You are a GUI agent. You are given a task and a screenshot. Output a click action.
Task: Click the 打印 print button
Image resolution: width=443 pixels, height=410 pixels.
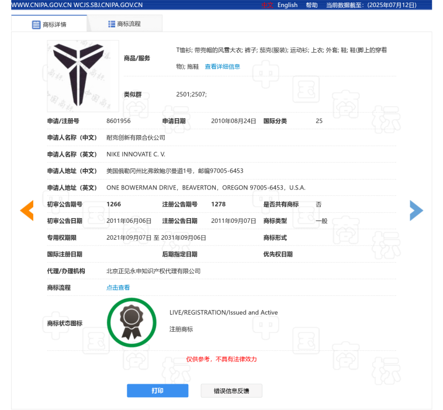(x=157, y=391)
